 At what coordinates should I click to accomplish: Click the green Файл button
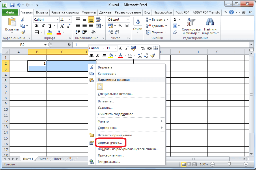click(10, 12)
